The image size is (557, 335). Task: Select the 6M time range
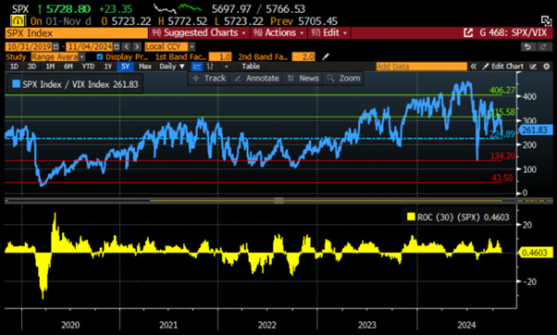pos(68,67)
